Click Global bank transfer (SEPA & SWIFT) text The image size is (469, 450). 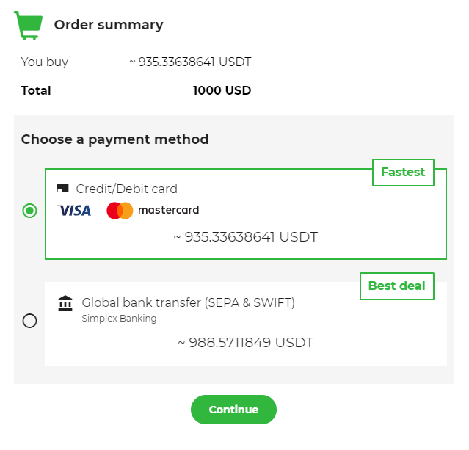188,302
